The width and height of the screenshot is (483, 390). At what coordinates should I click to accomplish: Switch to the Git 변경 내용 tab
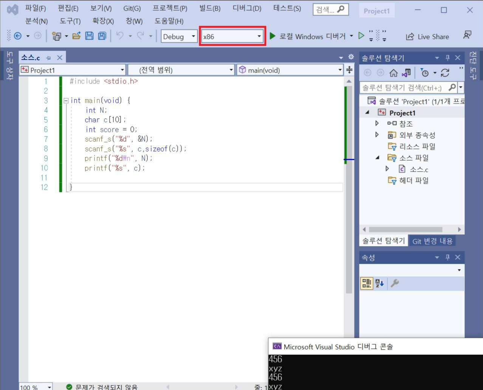(x=432, y=241)
